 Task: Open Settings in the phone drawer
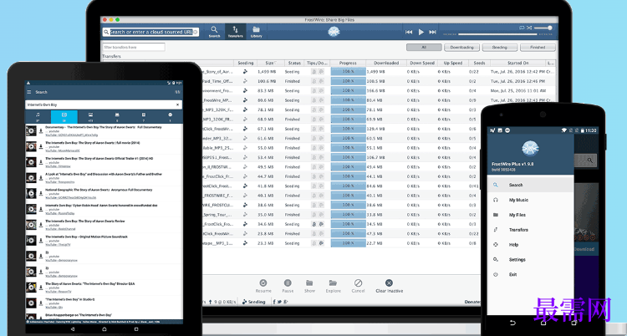pos(530,260)
